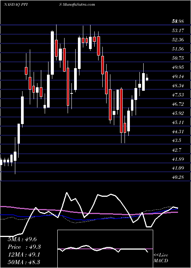Click the 43.5 price axis label
The image size is (191, 268).
[176, 141]
